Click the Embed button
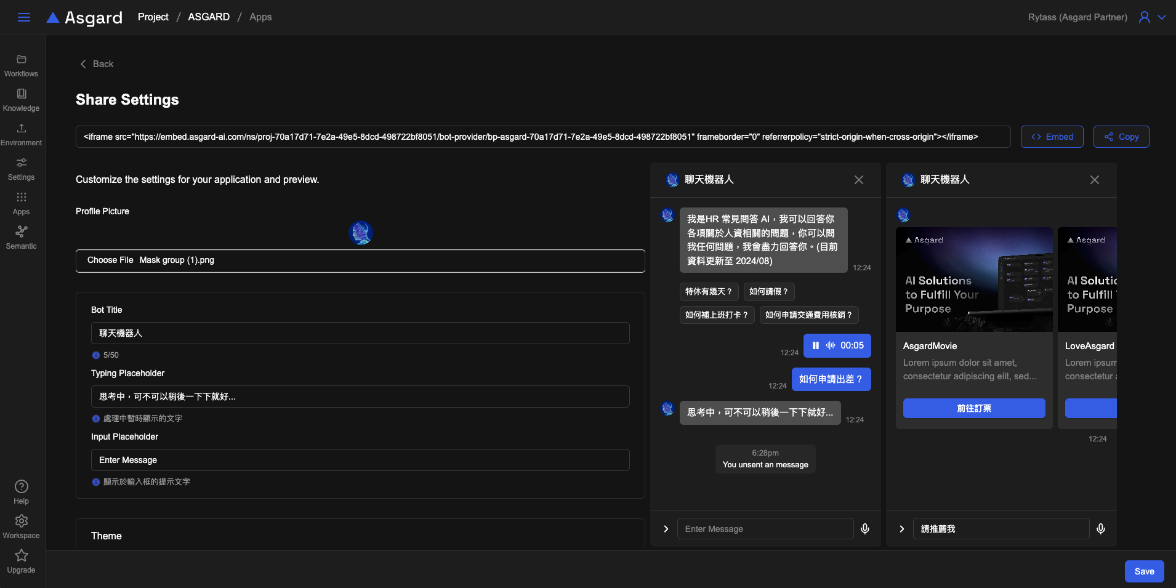The image size is (1176, 588). 1052,137
